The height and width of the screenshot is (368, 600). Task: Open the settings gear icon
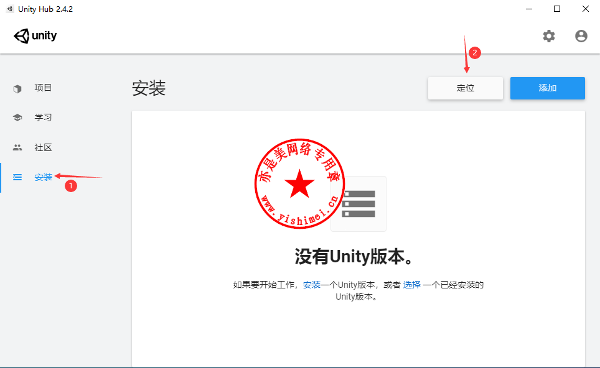pos(549,36)
